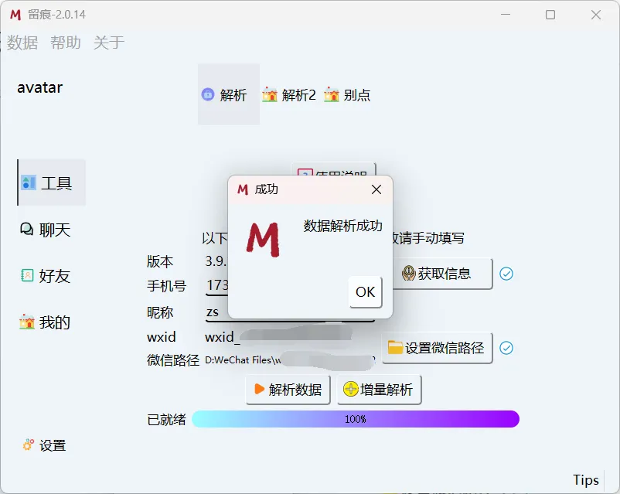Viewport: 620px width, 494px height.
Task: Close the 成功 dialog with X
Action: click(376, 189)
